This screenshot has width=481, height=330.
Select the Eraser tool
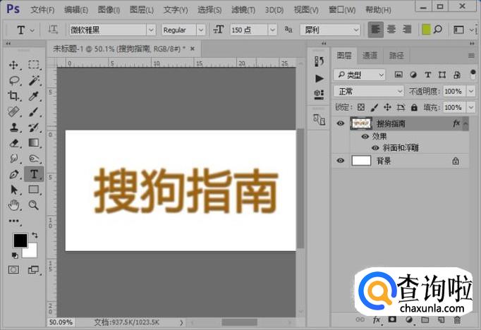(14, 143)
